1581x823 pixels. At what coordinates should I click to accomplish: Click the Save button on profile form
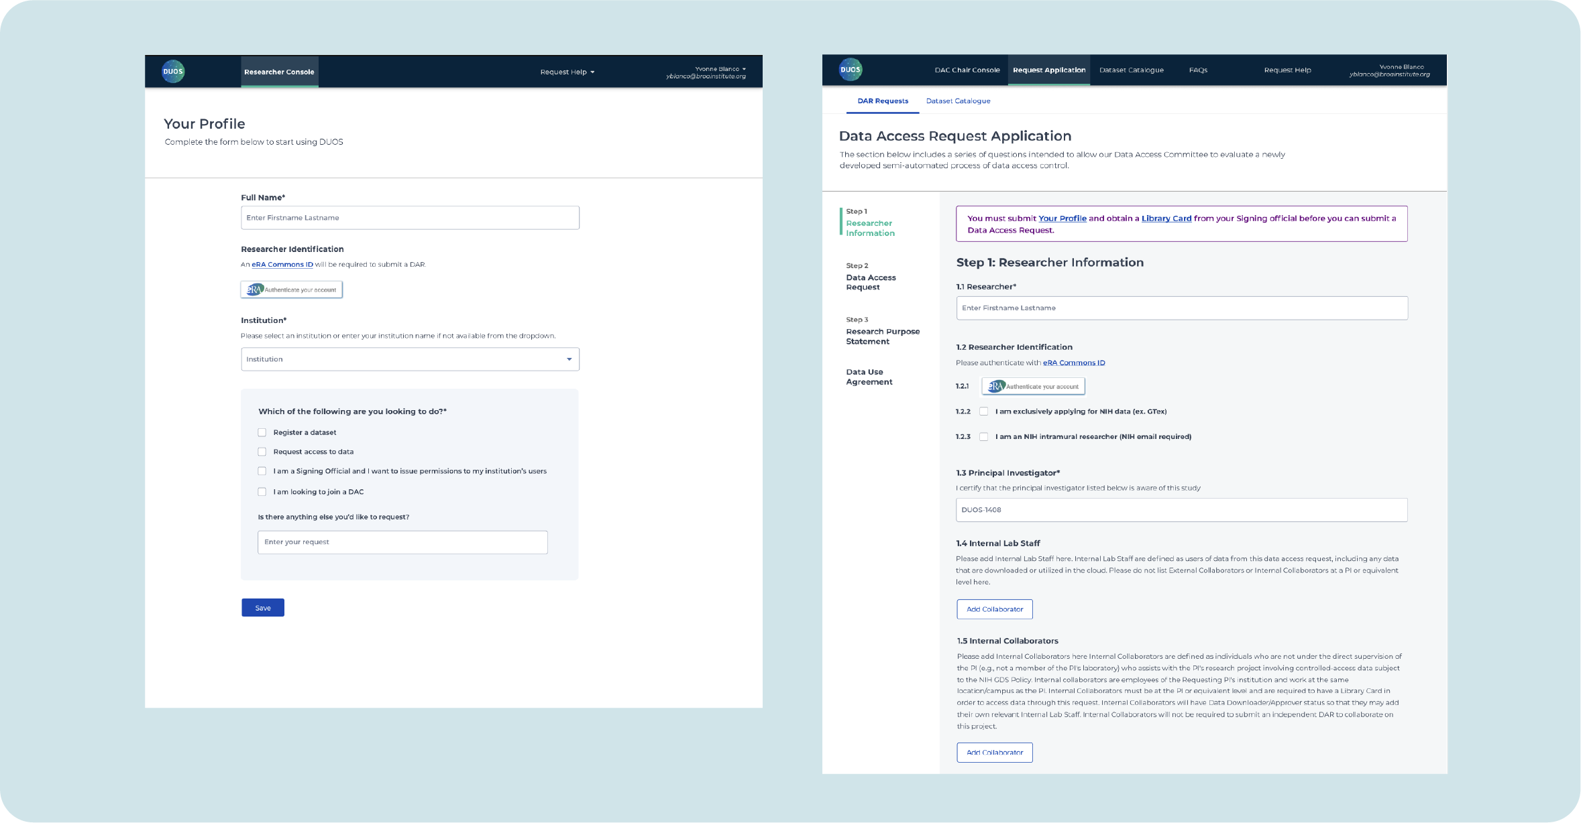[263, 608]
